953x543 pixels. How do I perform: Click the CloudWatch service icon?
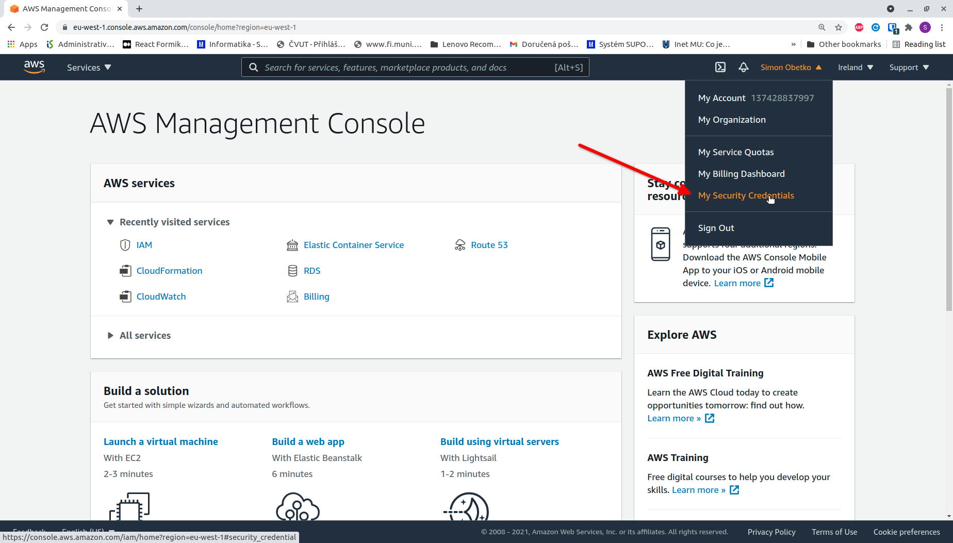[125, 297]
